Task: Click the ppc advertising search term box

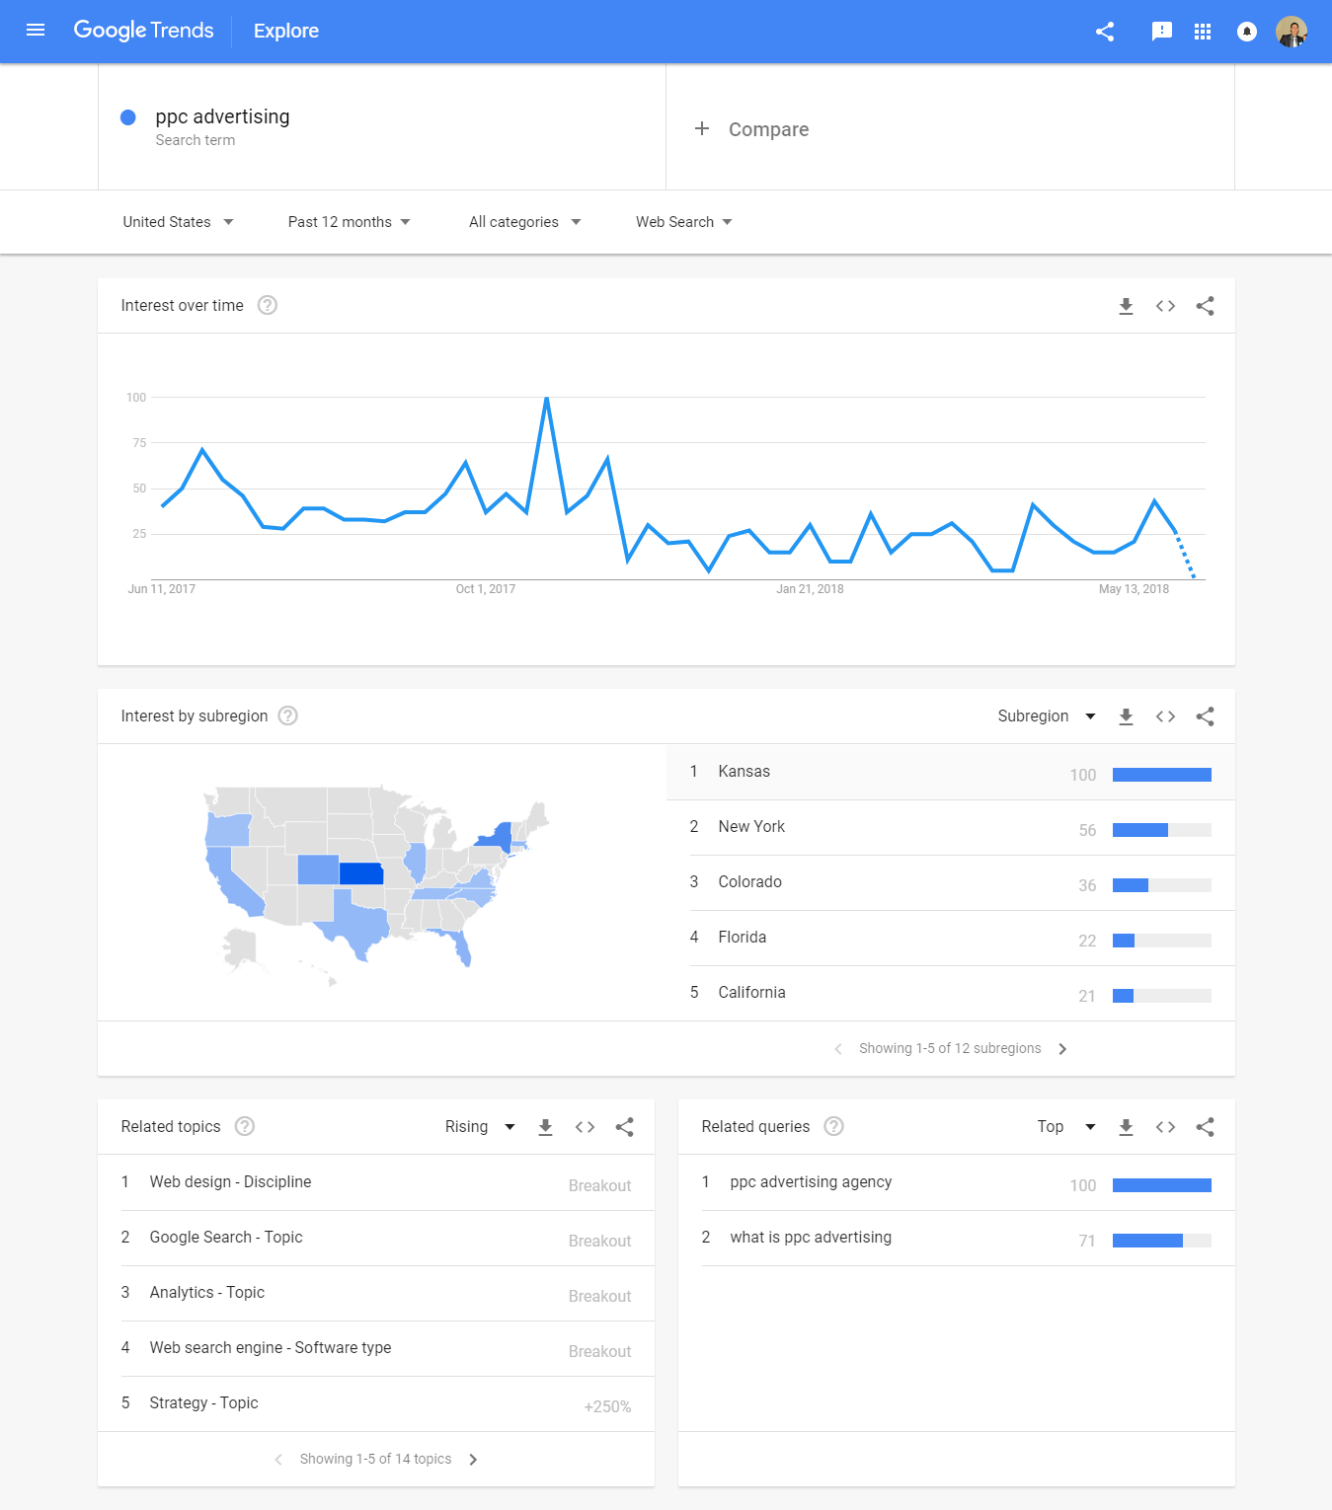Action: (382, 127)
